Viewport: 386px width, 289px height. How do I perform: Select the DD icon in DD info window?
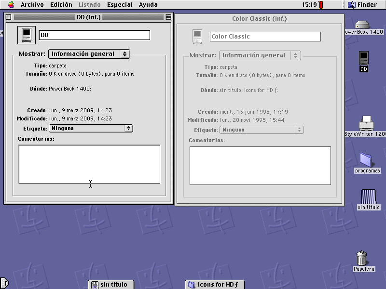pyautogui.click(x=27, y=35)
